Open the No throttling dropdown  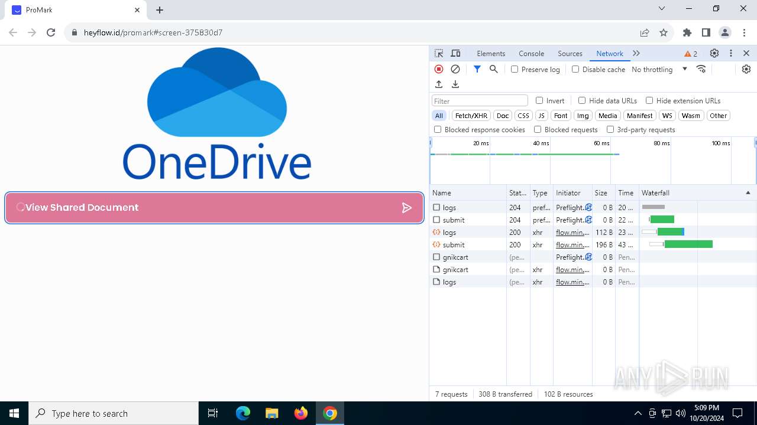pos(659,69)
